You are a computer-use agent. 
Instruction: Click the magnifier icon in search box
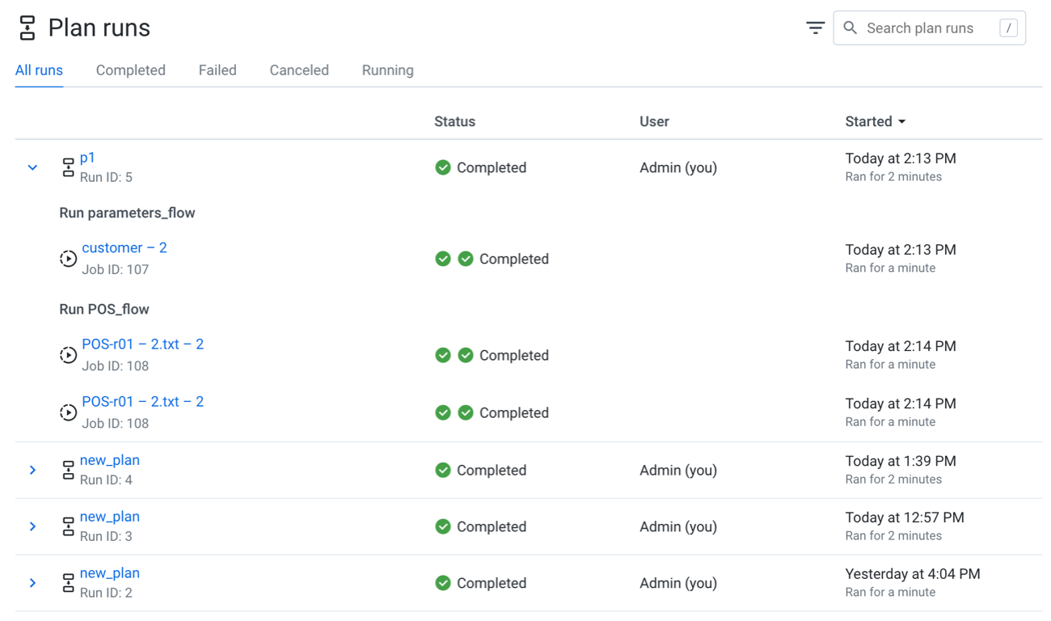(x=851, y=28)
